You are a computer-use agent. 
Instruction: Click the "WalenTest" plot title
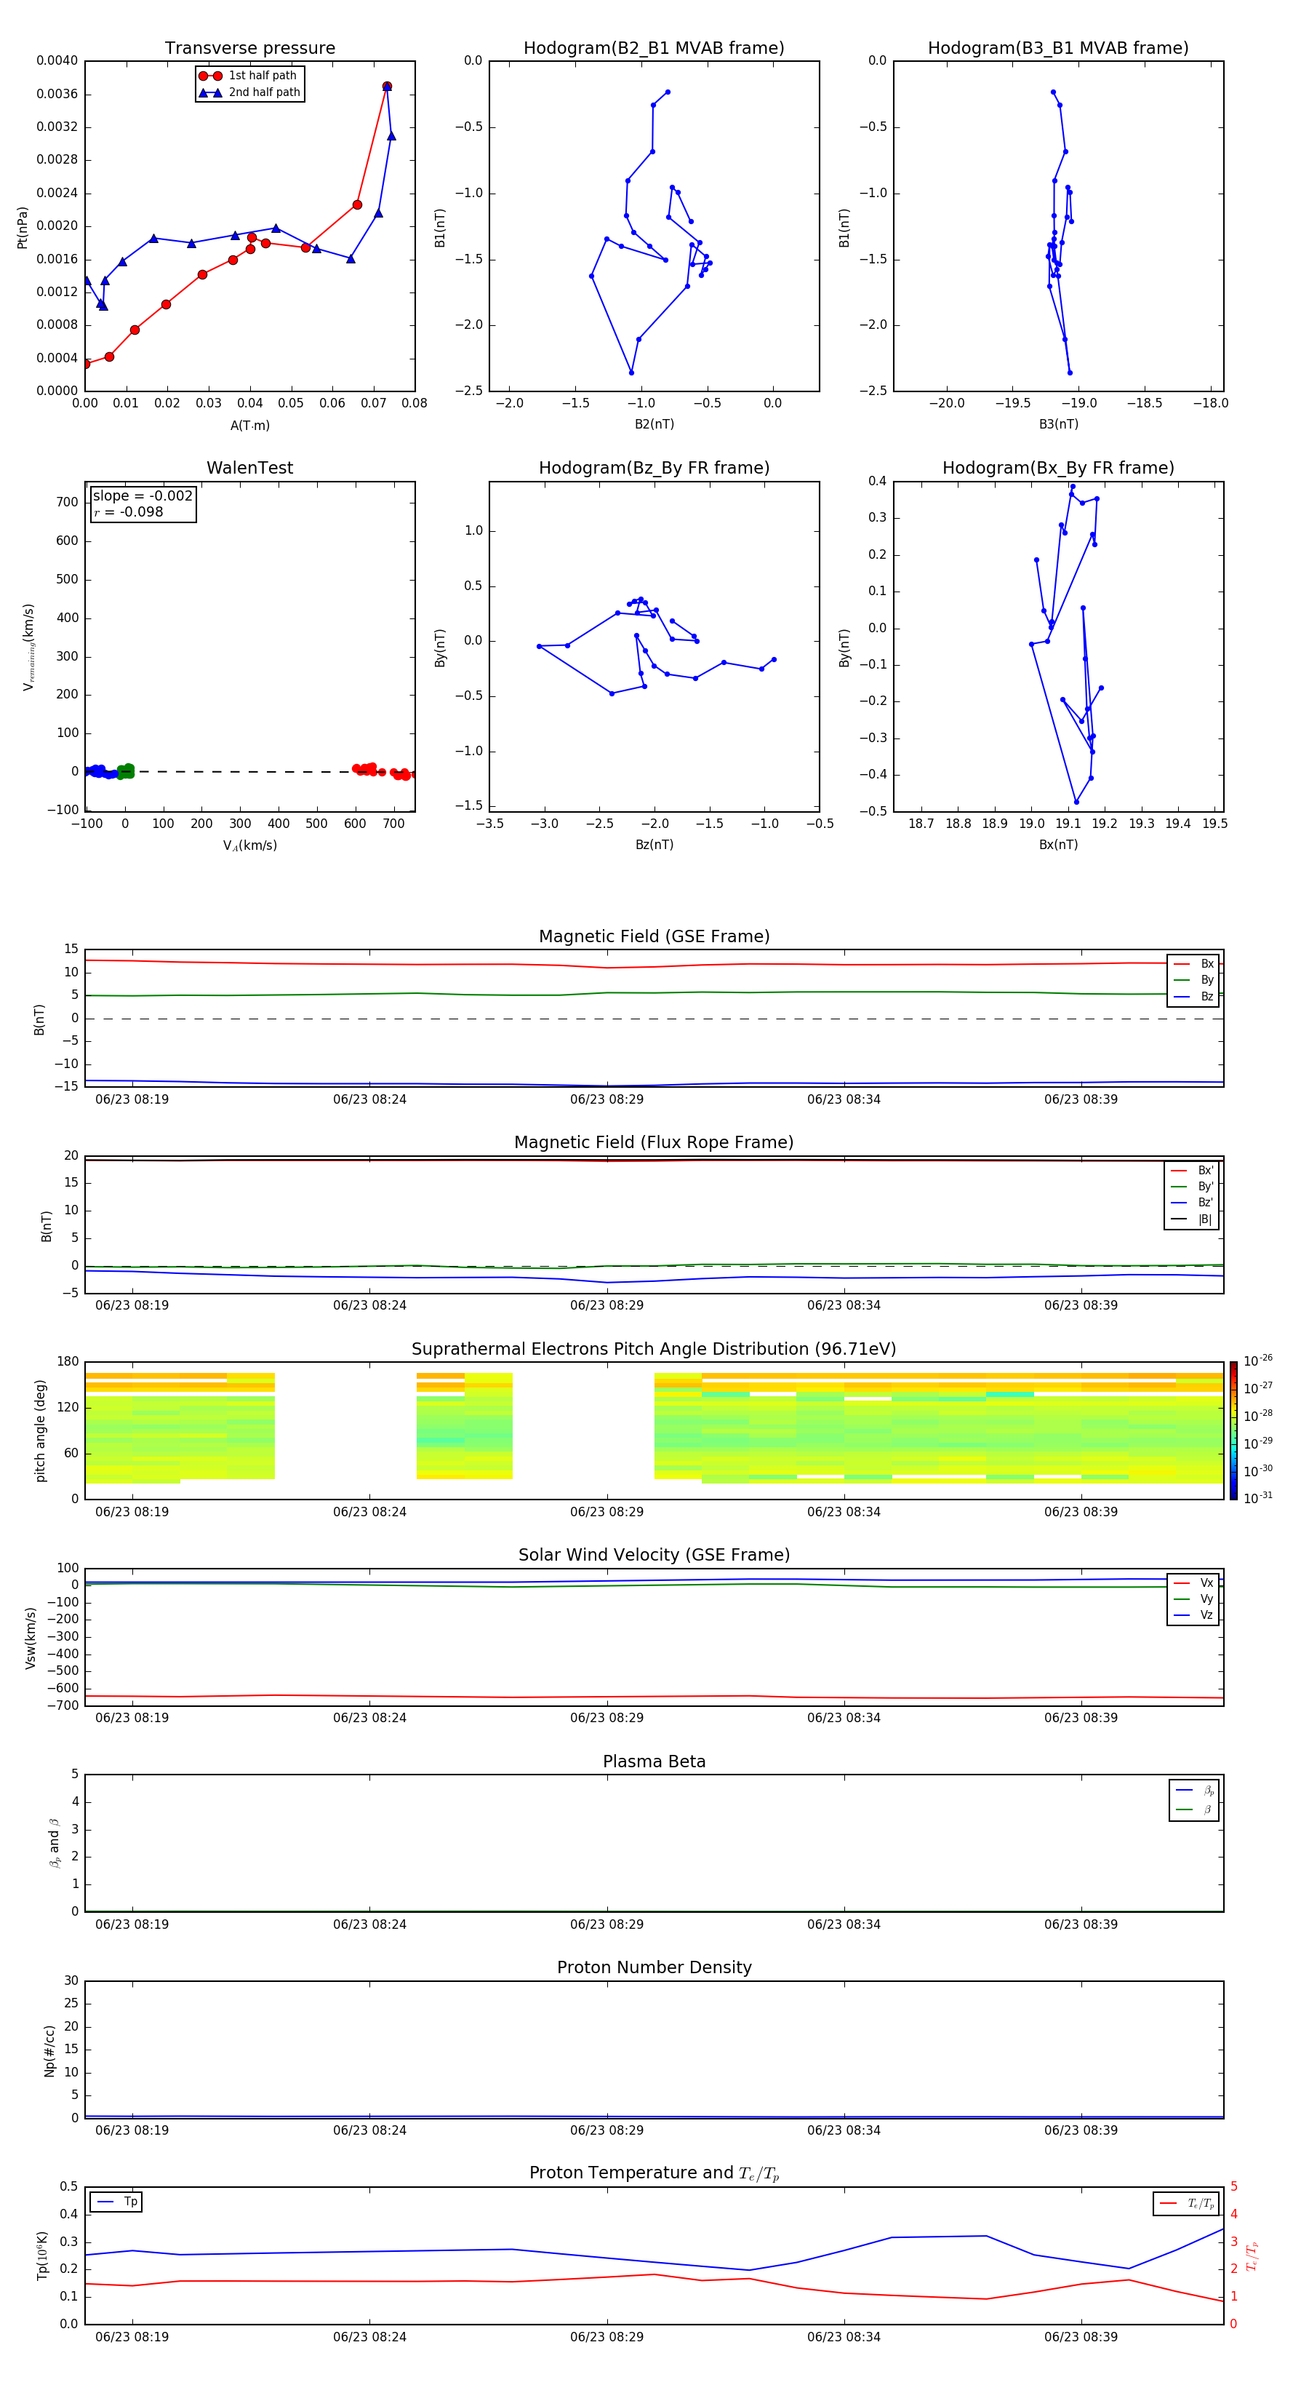249,468
